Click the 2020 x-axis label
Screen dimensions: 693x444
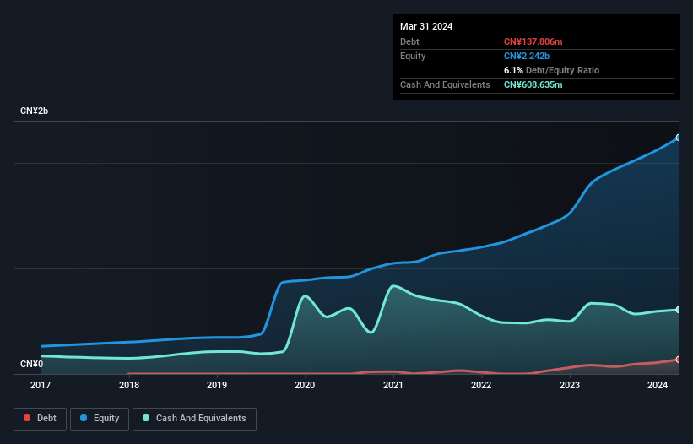tap(305, 385)
